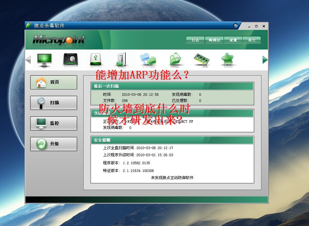This screenshot has height=226, width=309.
Task: Open the 隔离区 quarantine tab
Action: coord(214,40)
